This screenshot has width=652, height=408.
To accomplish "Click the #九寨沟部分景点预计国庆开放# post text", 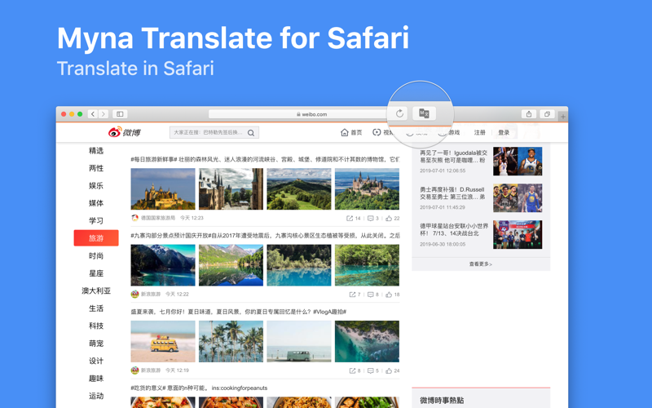I will [x=265, y=235].
